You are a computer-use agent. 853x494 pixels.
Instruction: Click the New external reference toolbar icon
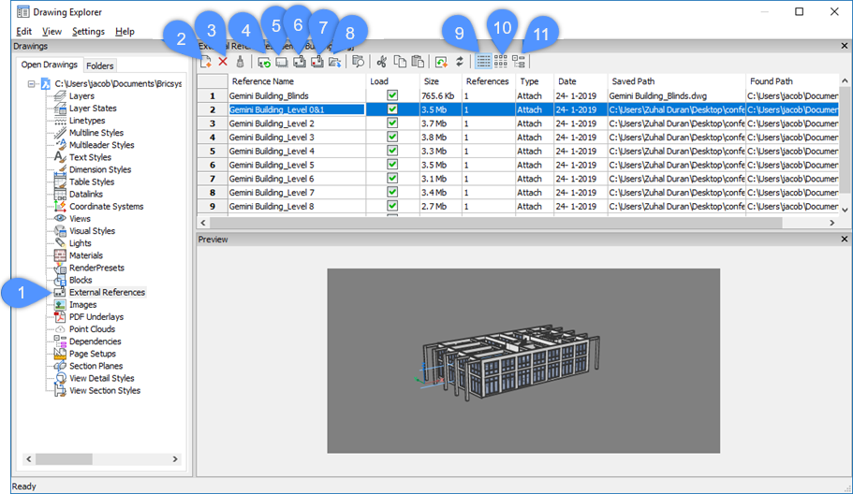click(x=205, y=62)
